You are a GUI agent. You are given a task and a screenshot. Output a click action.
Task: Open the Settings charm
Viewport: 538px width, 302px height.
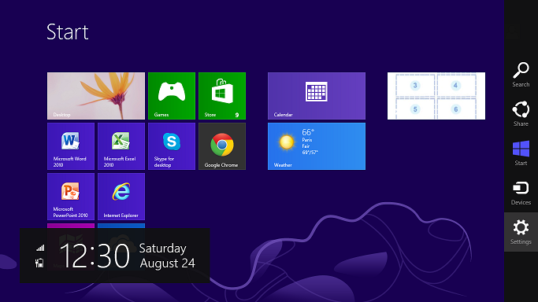pyautogui.click(x=521, y=232)
